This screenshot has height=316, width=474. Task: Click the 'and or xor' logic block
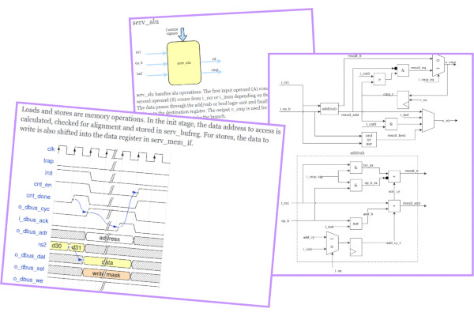(x=369, y=140)
